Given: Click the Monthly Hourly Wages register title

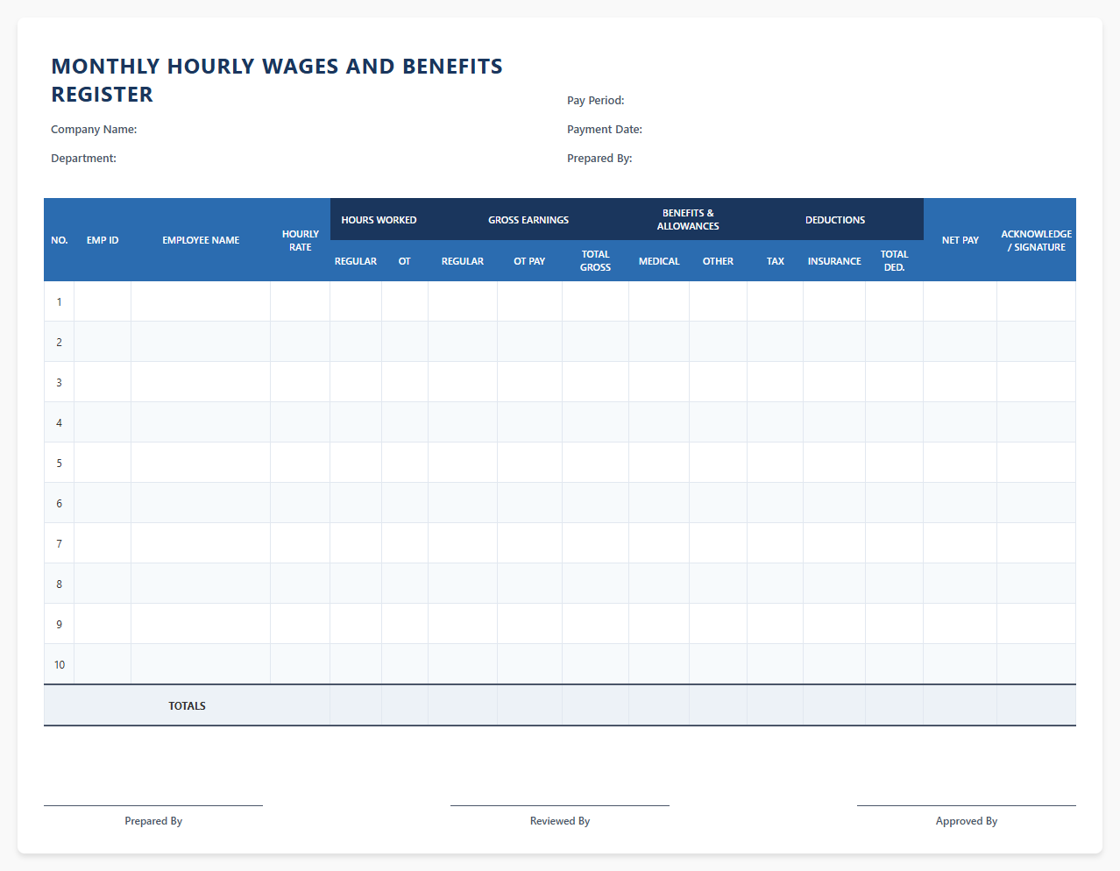Looking at the screenshot, I should point(277,80).
